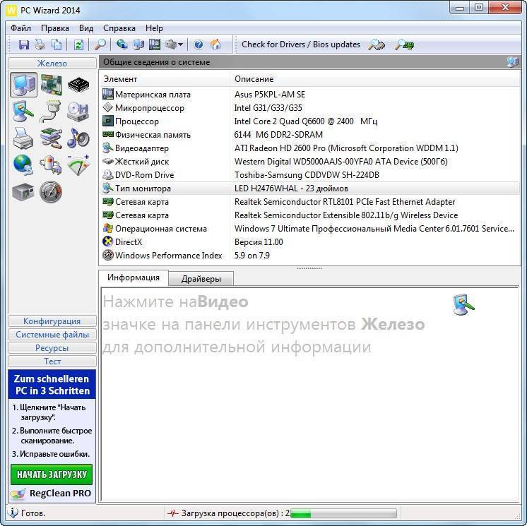
Task: Select the Realtek 802.11b/g Wireless Device row
Action: click(x=310, y=215)
